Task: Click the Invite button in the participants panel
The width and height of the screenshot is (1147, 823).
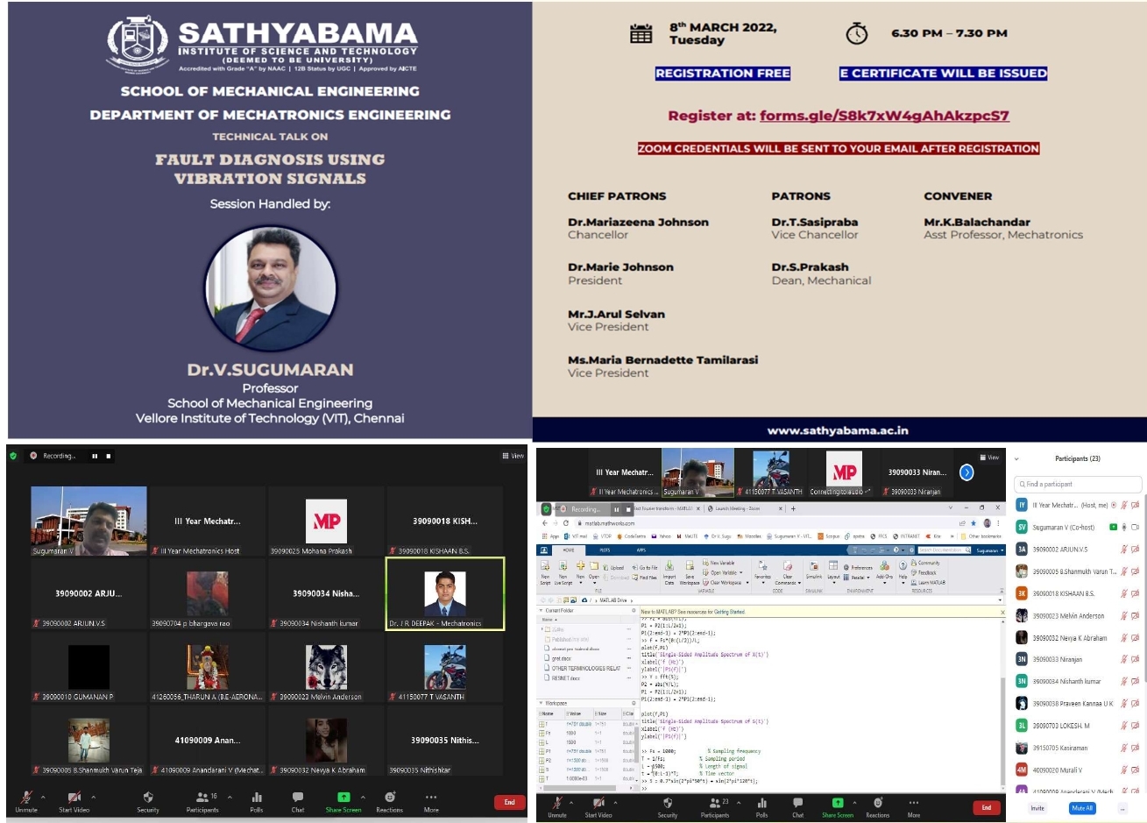Action: 1038,808
